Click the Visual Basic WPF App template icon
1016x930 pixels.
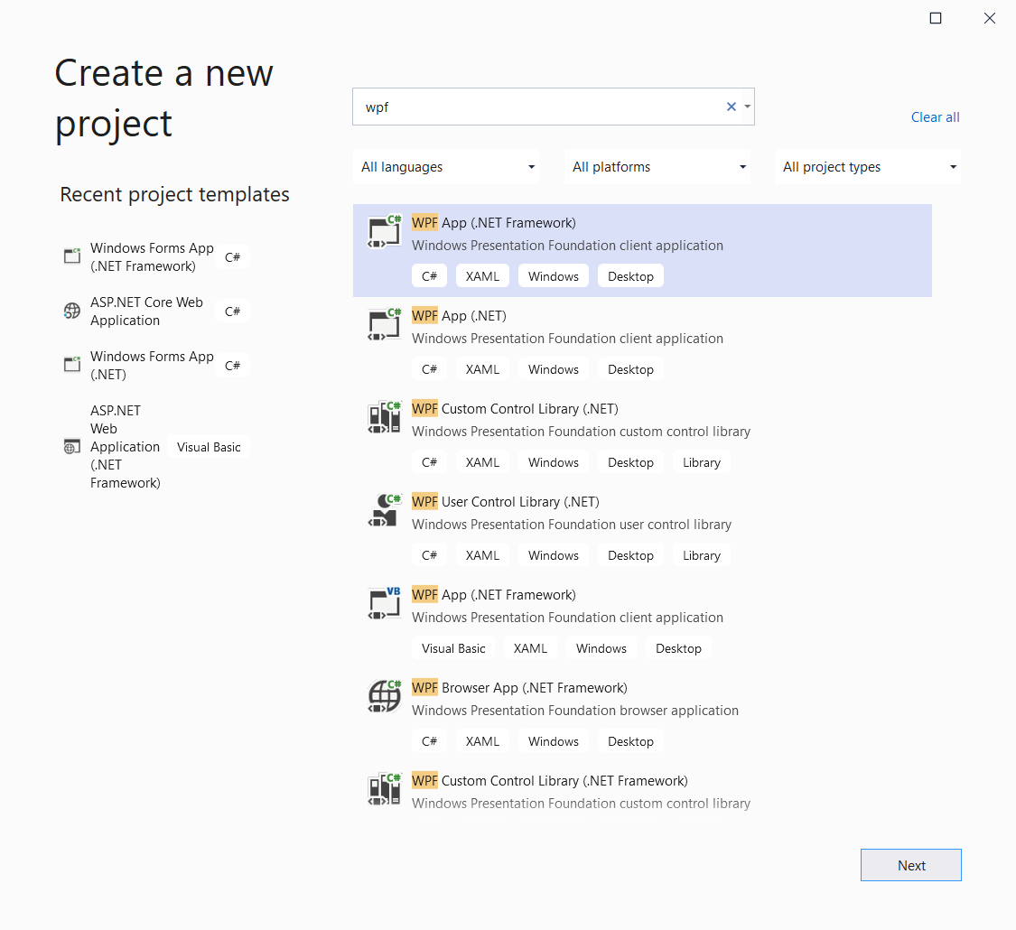(x=384, y=603)
